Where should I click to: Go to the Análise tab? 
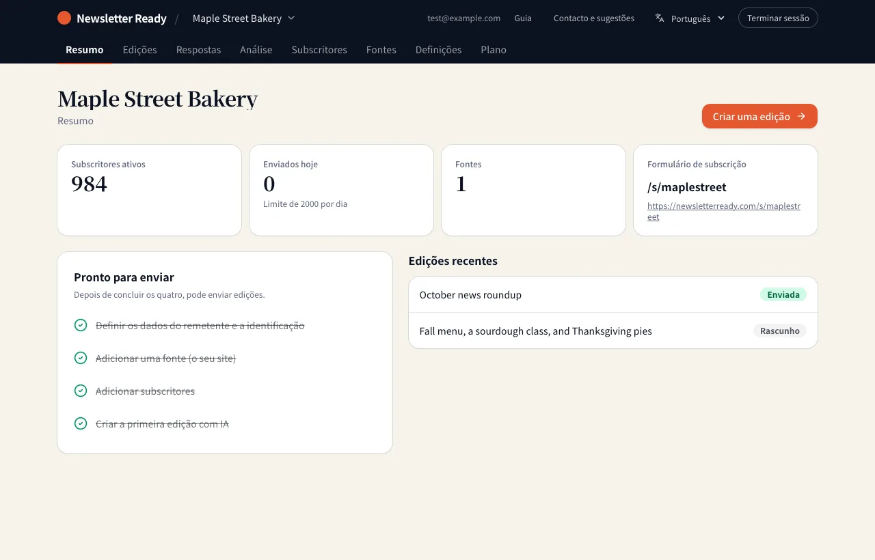tap(256, 49)
